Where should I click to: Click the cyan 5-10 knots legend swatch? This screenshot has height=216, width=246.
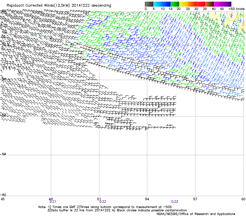tap(158, 4)
